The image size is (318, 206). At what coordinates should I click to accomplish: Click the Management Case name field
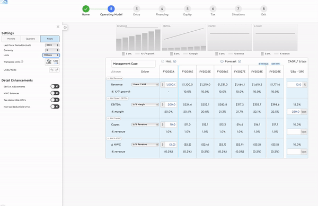(x=133, y=64)
